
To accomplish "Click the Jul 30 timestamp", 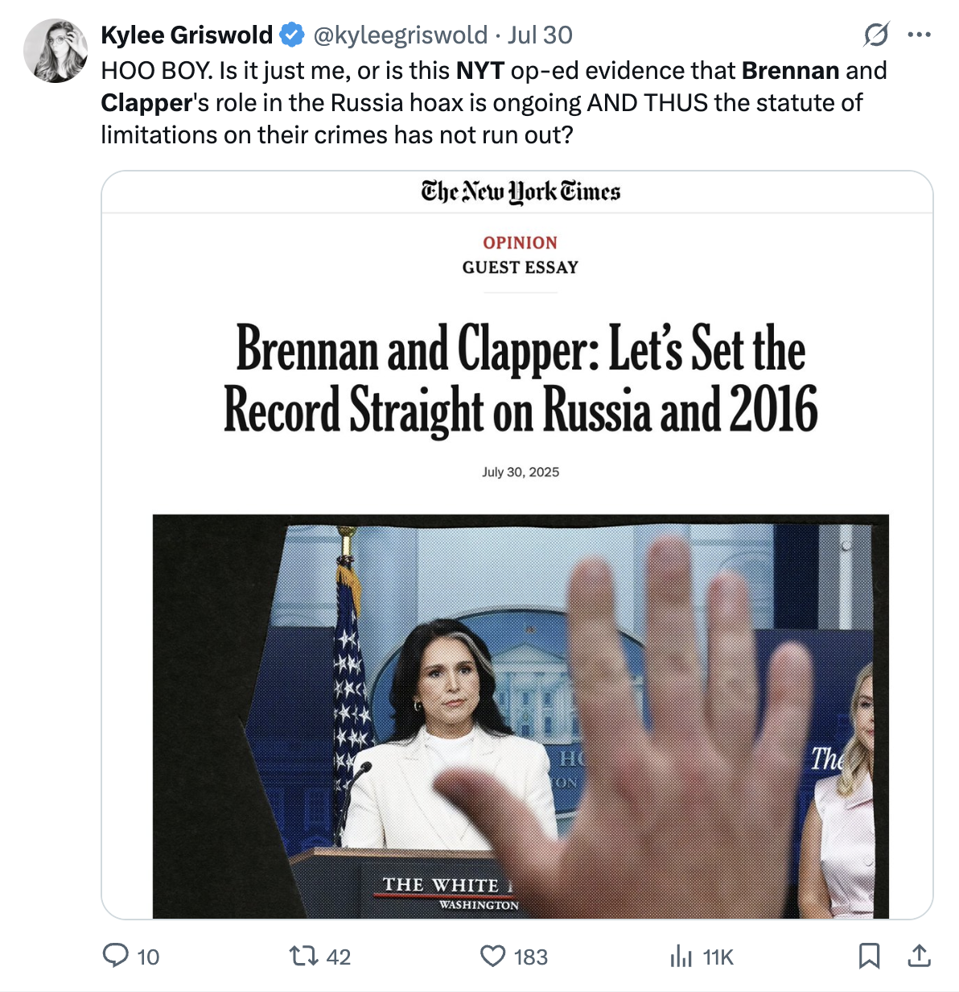I will pyautogui.click(x=540, y=35).
